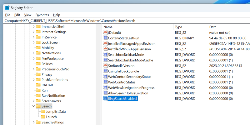Click the Type column header
The image size is (250, 125).
pos(178,27)
